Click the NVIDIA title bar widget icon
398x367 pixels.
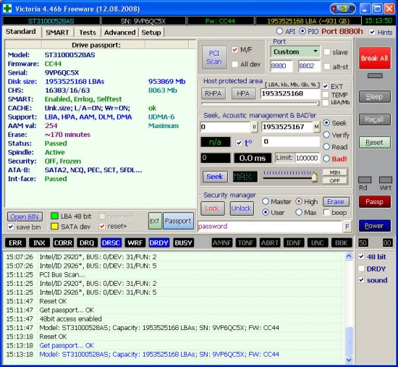[343, 9]
